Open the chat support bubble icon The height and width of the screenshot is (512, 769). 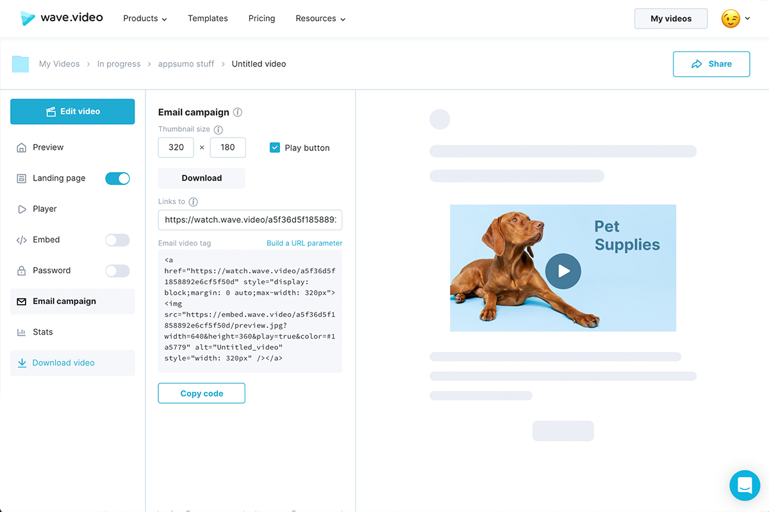coord(745,486)
